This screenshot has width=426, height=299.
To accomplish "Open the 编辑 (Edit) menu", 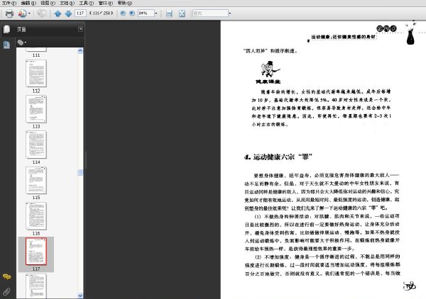I will point(28,4).
